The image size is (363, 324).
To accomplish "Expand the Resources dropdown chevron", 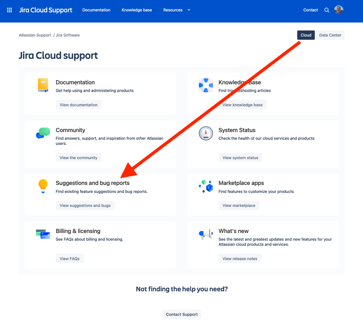I will tap(189, 10).
